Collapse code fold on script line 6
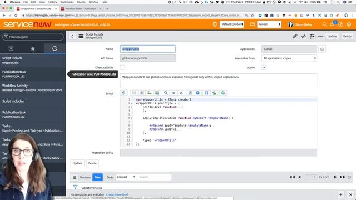The image size is (356, 200). click(132, 118)
